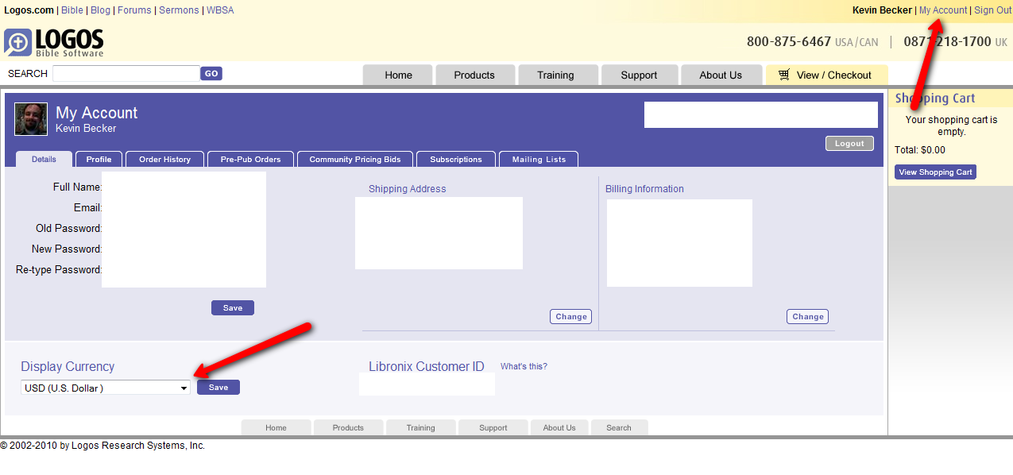The height and width of the screenshot is (475, 1013).
Task: Focus the SEARCH text field
Action: (126, 73)
